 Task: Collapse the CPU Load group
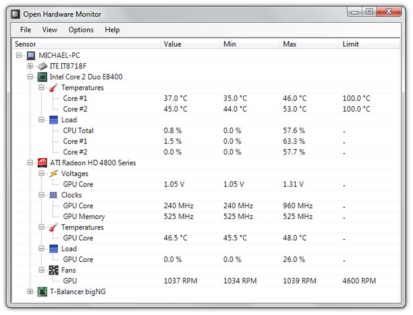41,120
